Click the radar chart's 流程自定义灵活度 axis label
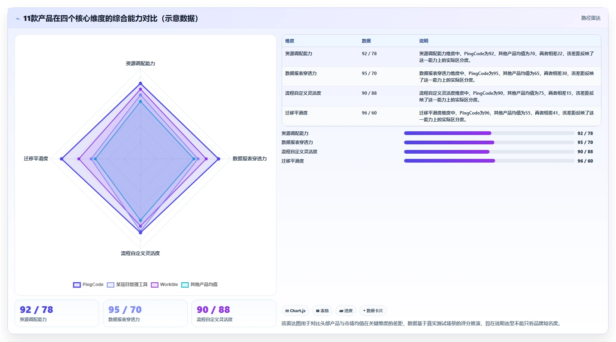 point(140,254)
